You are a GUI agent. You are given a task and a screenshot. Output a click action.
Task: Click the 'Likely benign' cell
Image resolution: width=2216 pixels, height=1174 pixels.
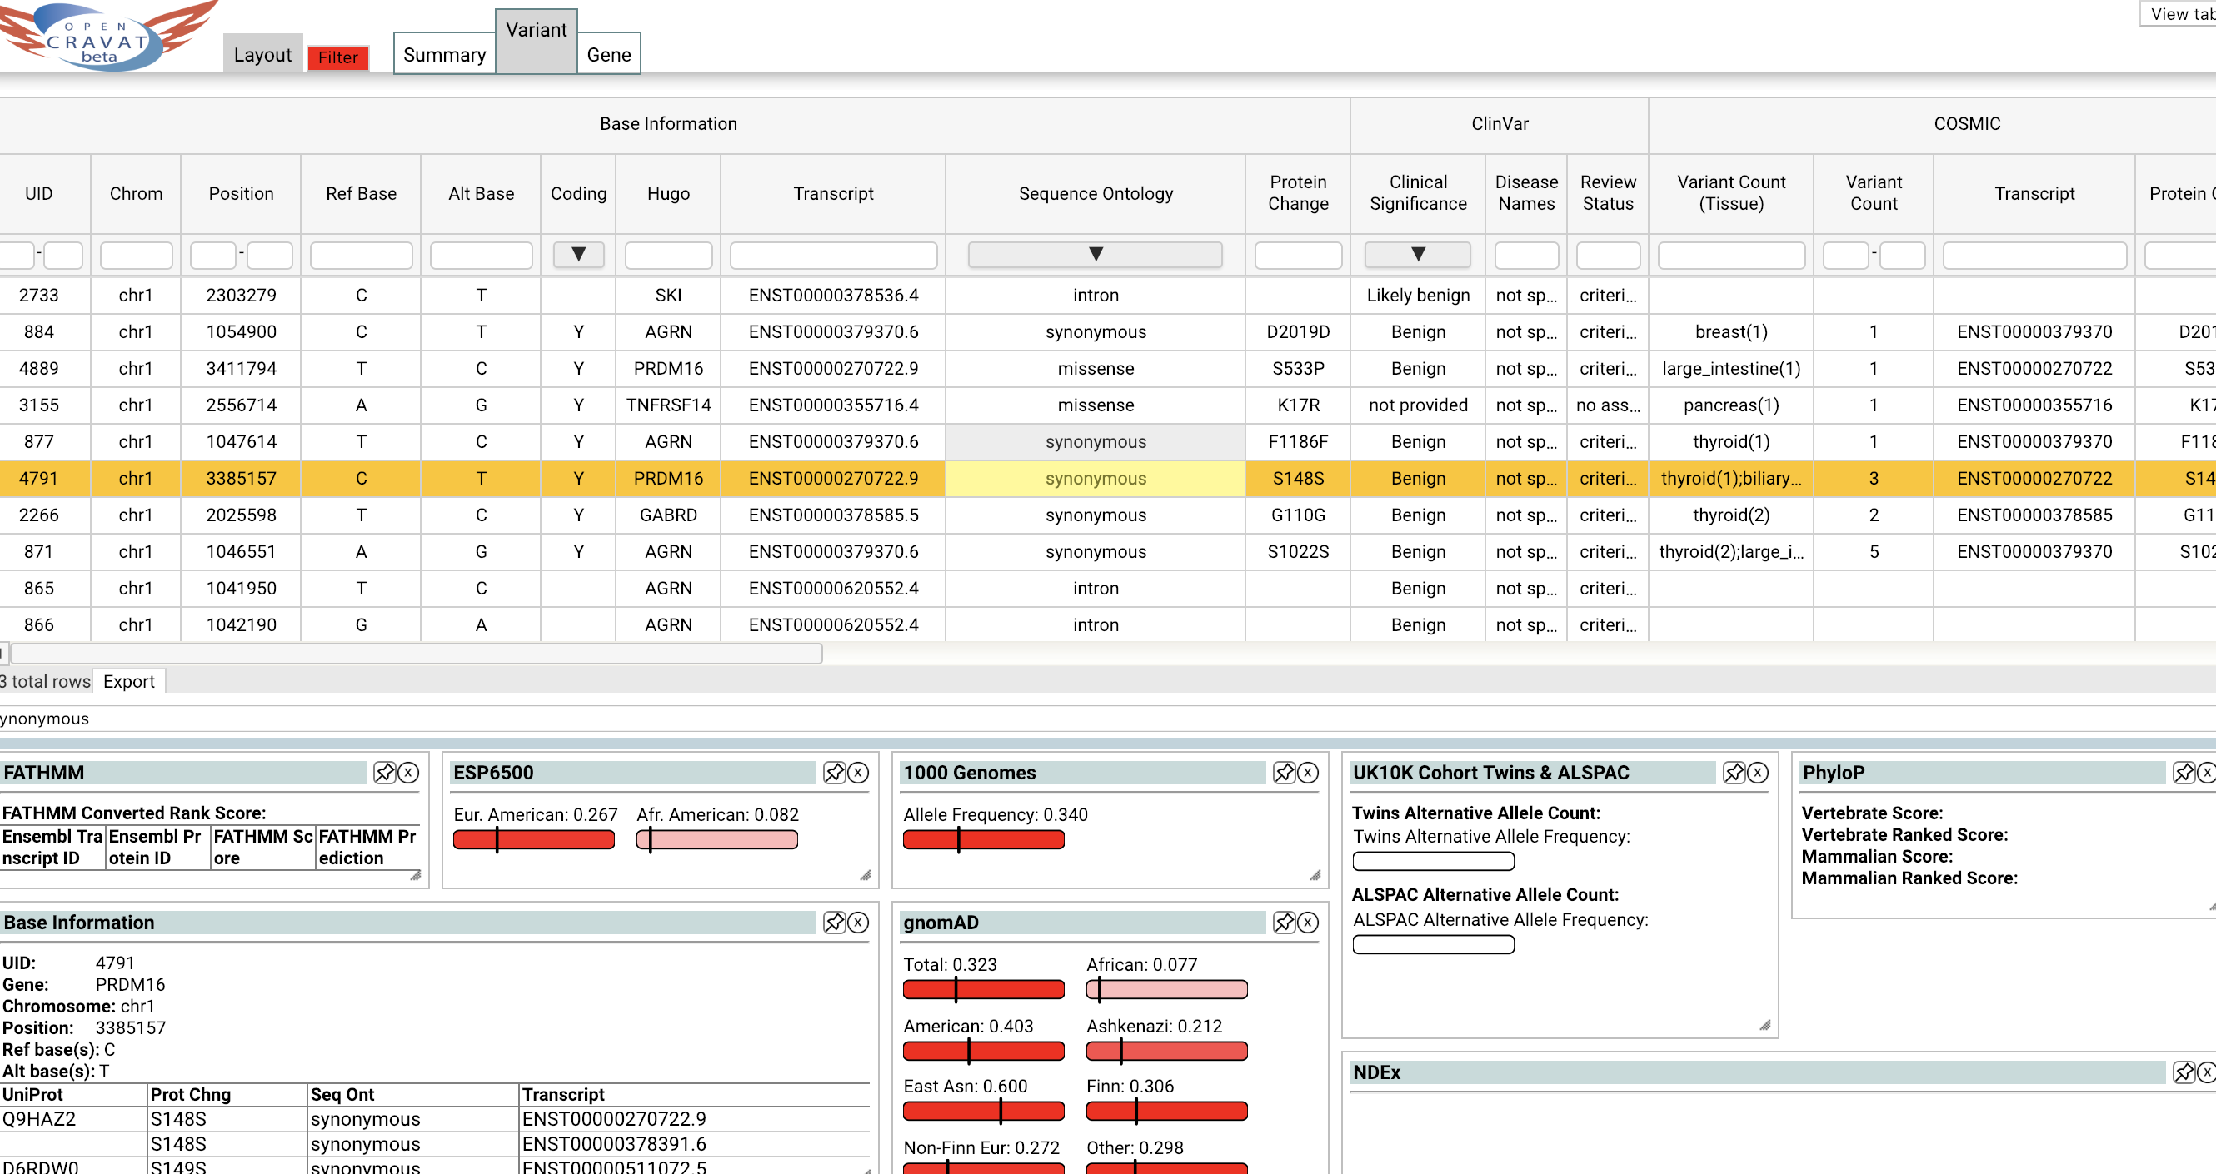[1418, 295]
